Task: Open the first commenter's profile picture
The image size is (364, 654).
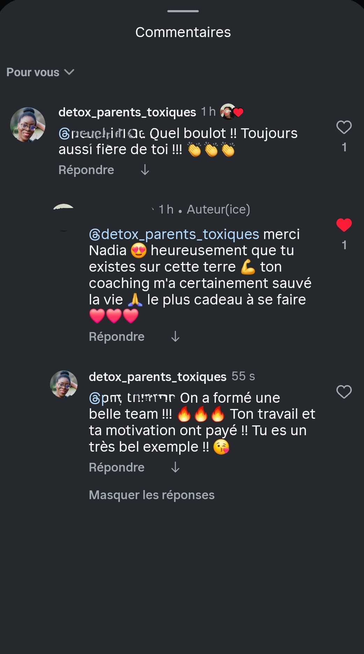Action: pos(28,125)
